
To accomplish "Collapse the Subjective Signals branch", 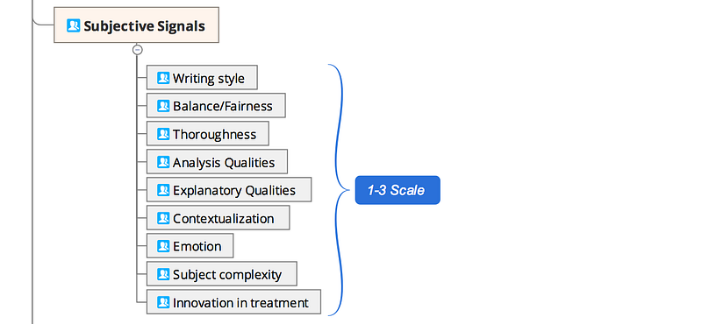I will coord(138,50).
